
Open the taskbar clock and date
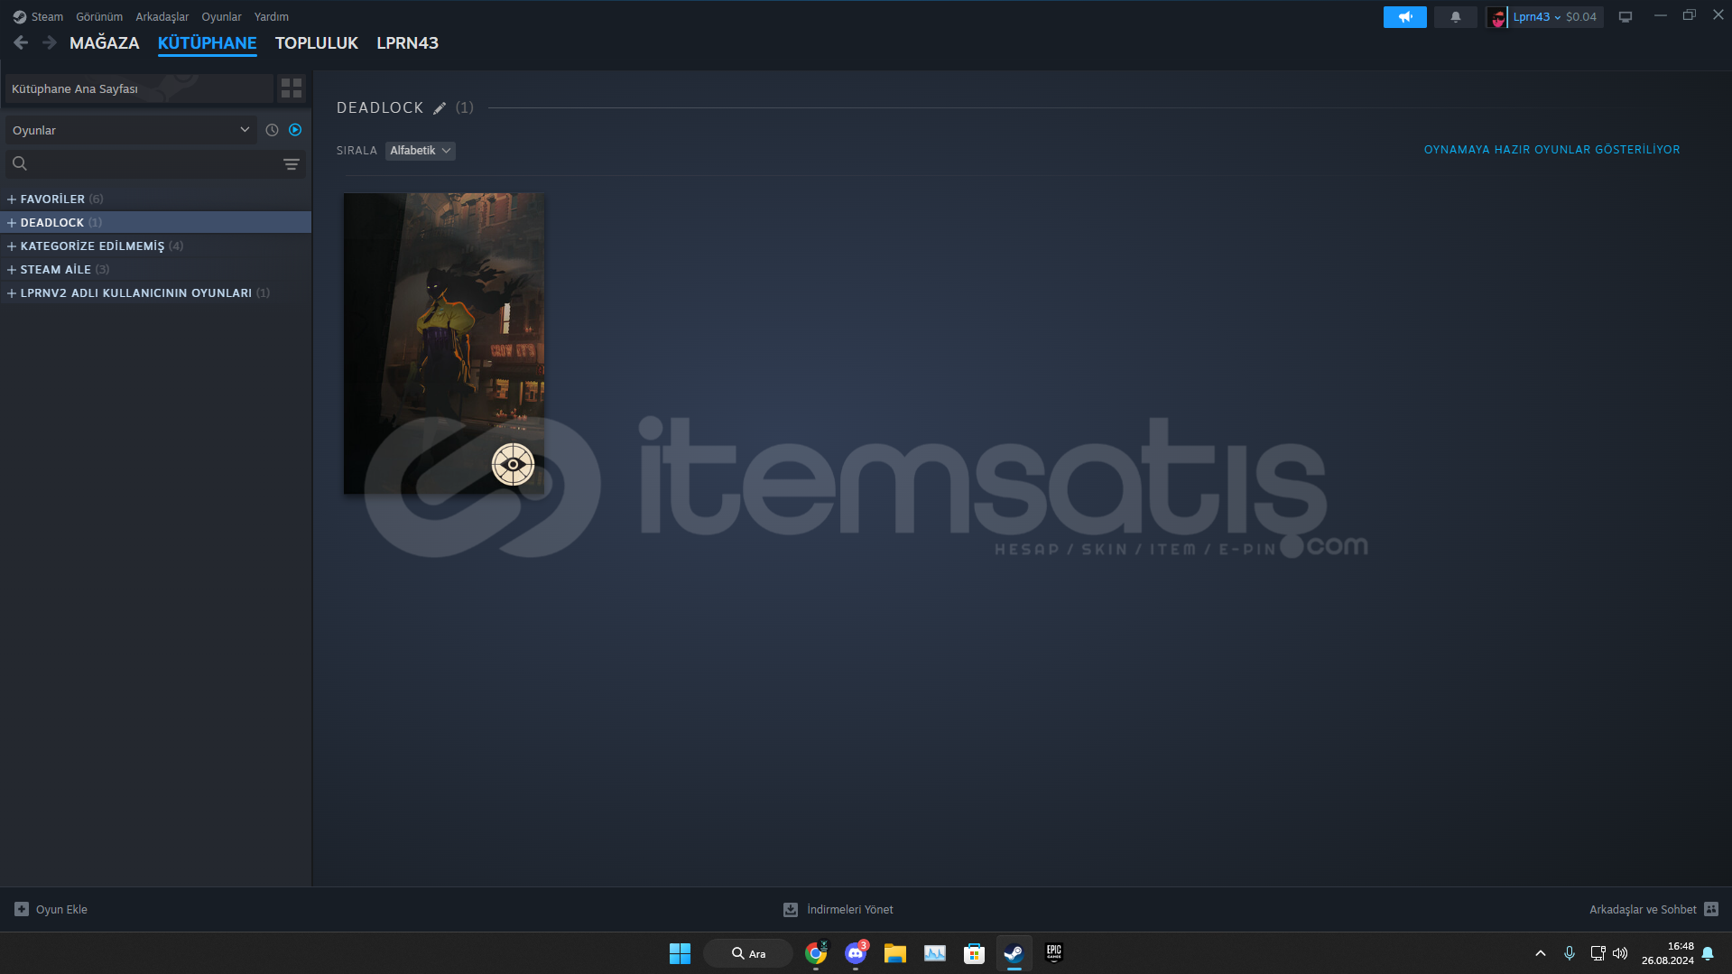point(1667,953)
